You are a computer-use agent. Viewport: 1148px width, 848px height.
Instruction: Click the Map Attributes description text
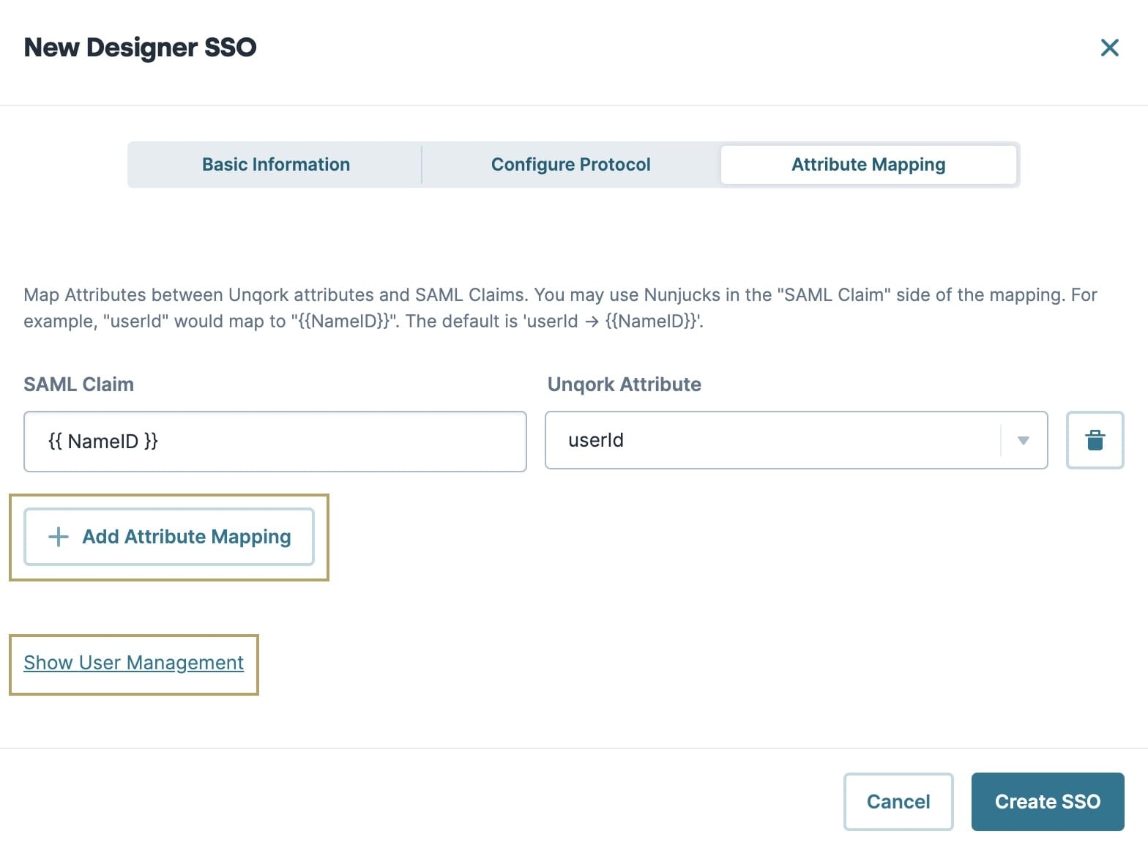[561, 308]
